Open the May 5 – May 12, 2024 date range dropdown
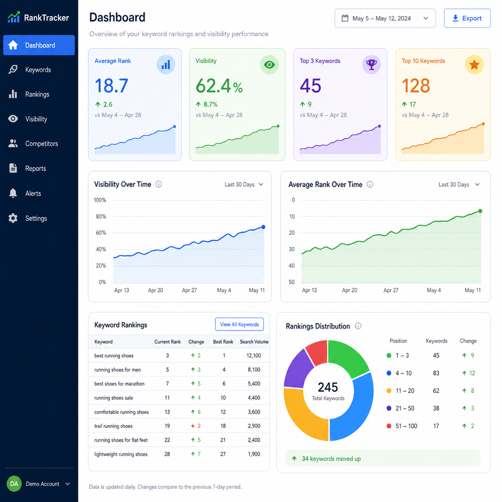The width and height of the screenshot is (502, 502). (x=385, y=18)
